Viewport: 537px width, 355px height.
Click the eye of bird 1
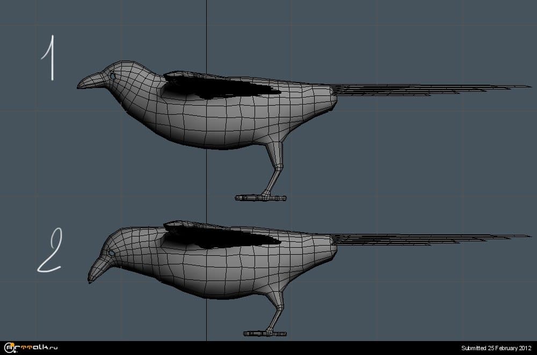(x=113, y=77)
